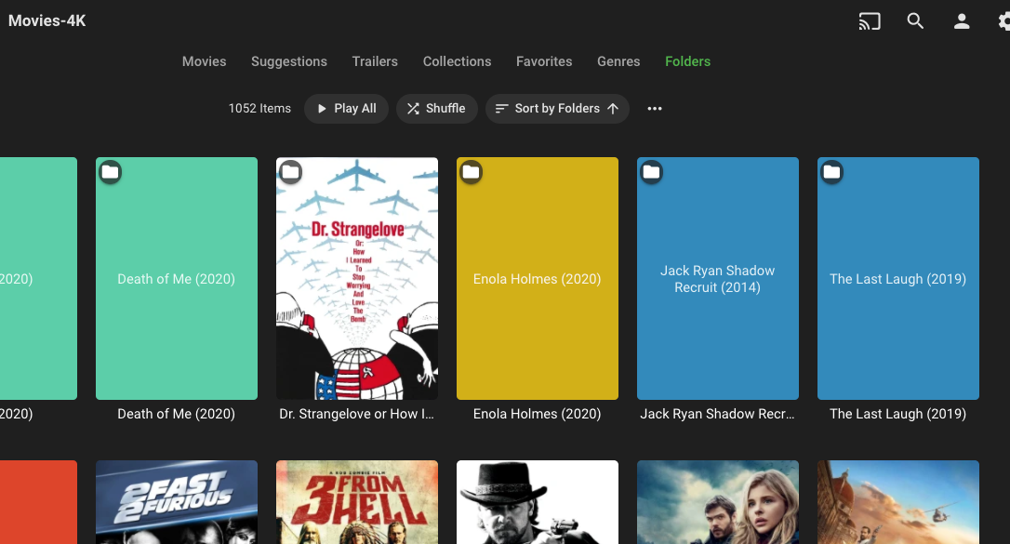Viewport: 1010px width, 544px height.
Task: Click folder icon on Death of Me card
Action: click(110, 172)
